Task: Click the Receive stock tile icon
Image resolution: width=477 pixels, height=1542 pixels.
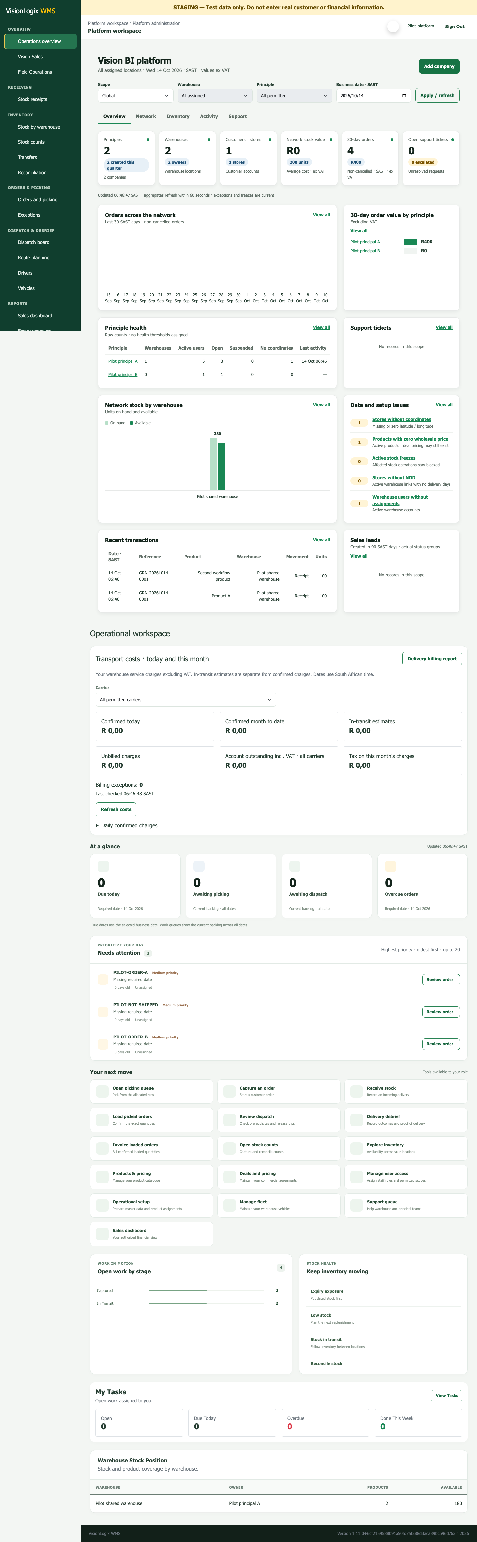Action: coord(357,1090)
